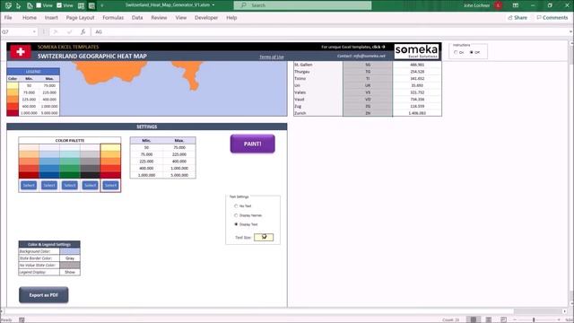Click Select under the blue palette
The image size is (574, 323).
click(49, 186)
